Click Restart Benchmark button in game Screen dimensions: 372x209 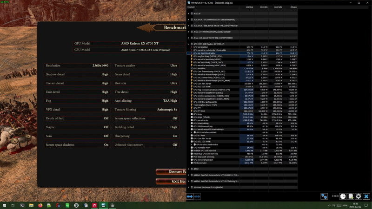pyautogui.click(x=171, y=172)
